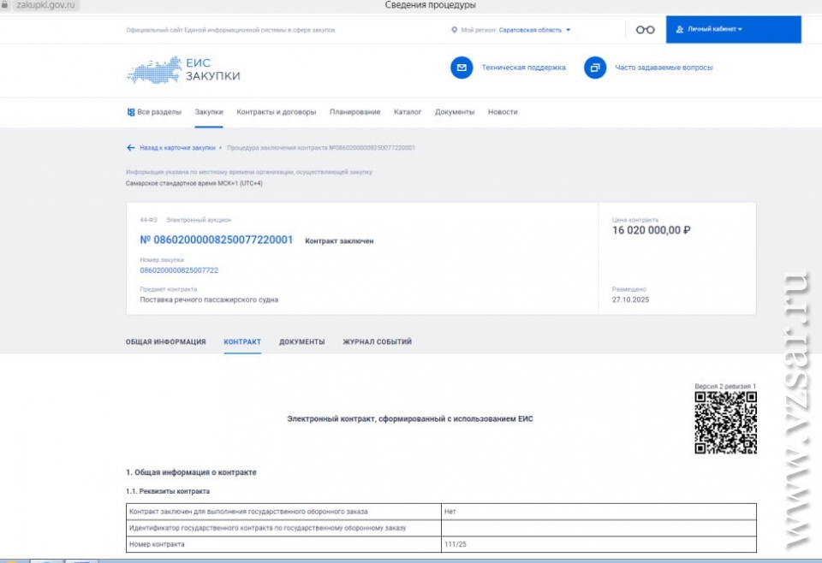Click the EIS Zakupki logo
The image size is (822, 563).
point(183,70)
